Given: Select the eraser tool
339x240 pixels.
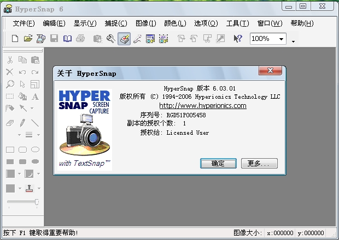Looking at the screenshot, I should click(x=10, y=123).
